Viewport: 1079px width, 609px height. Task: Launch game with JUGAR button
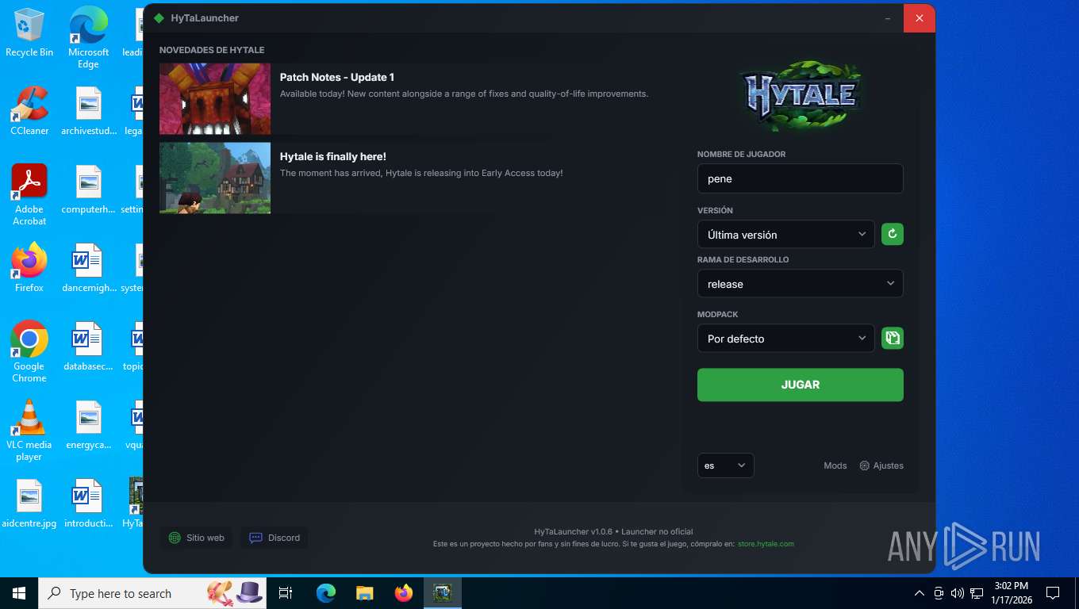(x=800, y=385)
